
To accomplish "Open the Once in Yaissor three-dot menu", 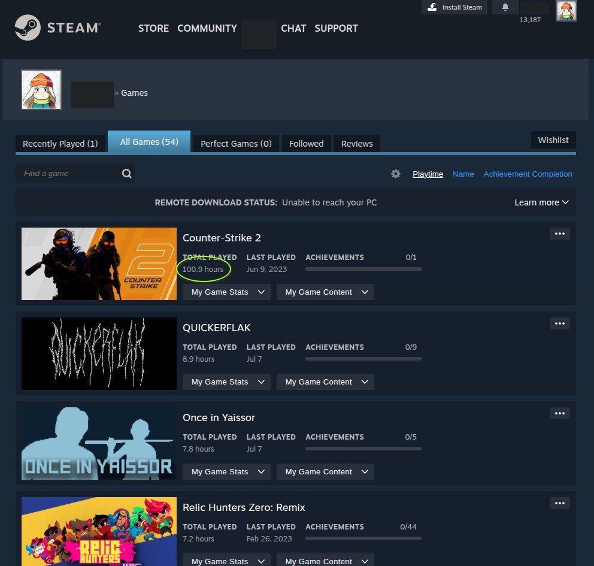I will 559,413.
